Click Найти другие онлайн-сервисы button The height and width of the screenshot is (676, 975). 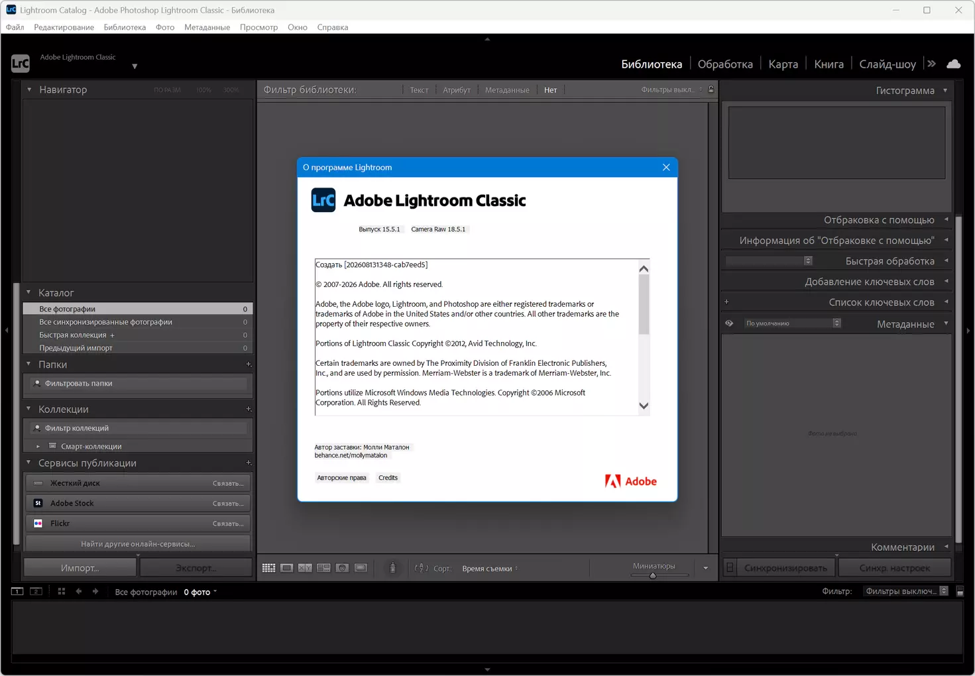coord(138,544)
